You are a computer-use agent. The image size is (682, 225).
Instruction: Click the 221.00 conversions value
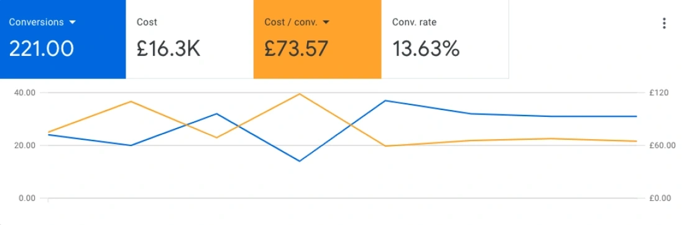point(41,48)
